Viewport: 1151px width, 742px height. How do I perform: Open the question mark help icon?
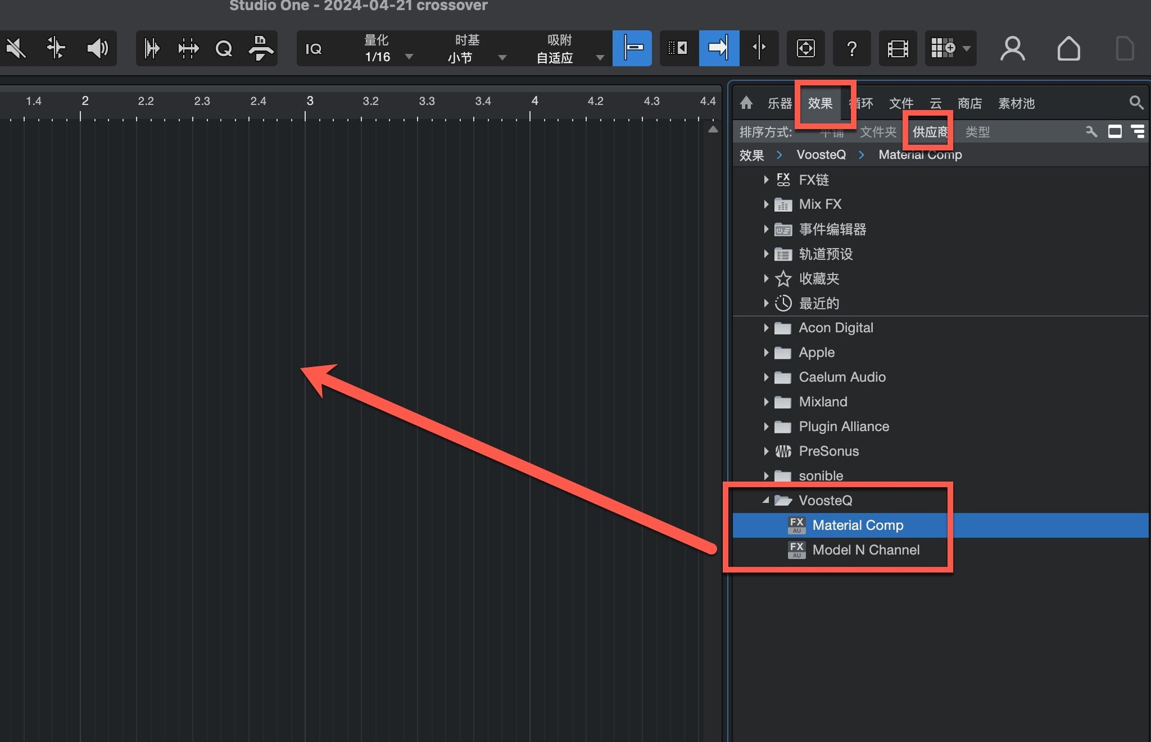pyautogui.click(x=851, y=48)
